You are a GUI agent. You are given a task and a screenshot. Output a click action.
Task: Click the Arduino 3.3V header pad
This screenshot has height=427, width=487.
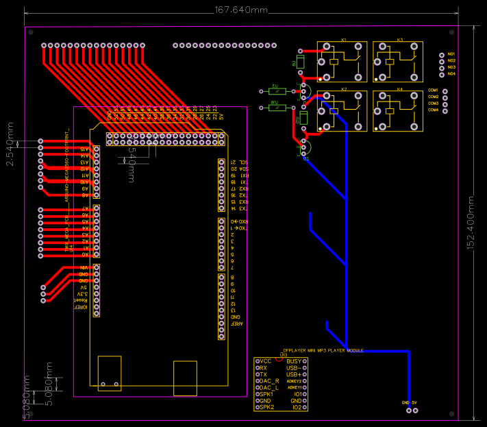click(x=97, y=294)
